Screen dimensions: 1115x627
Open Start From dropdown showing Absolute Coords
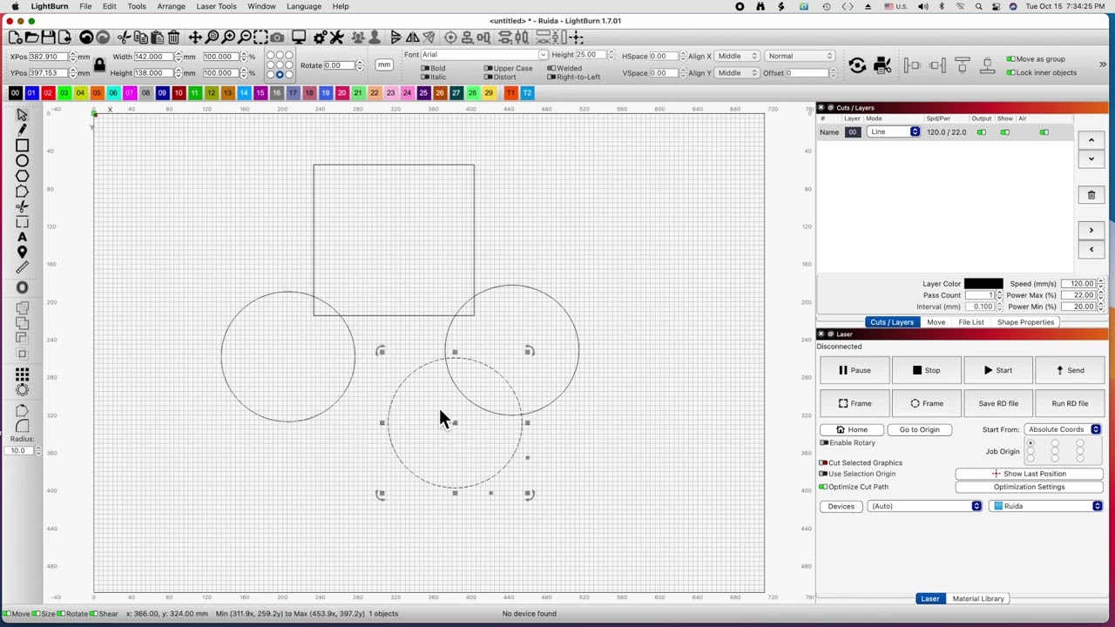point(1063,429)
